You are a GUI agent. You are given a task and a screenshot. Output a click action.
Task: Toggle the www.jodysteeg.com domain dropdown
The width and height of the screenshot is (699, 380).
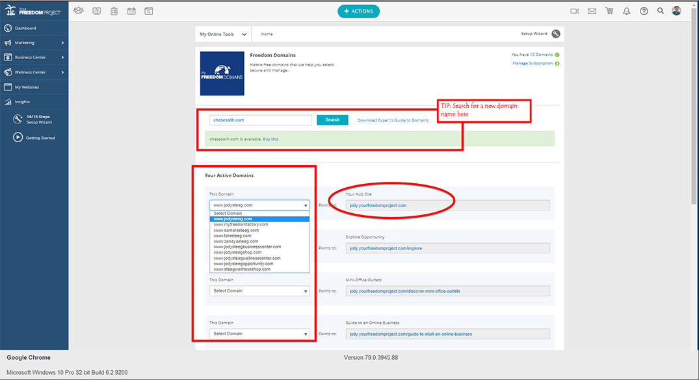(x=259, y=205)
